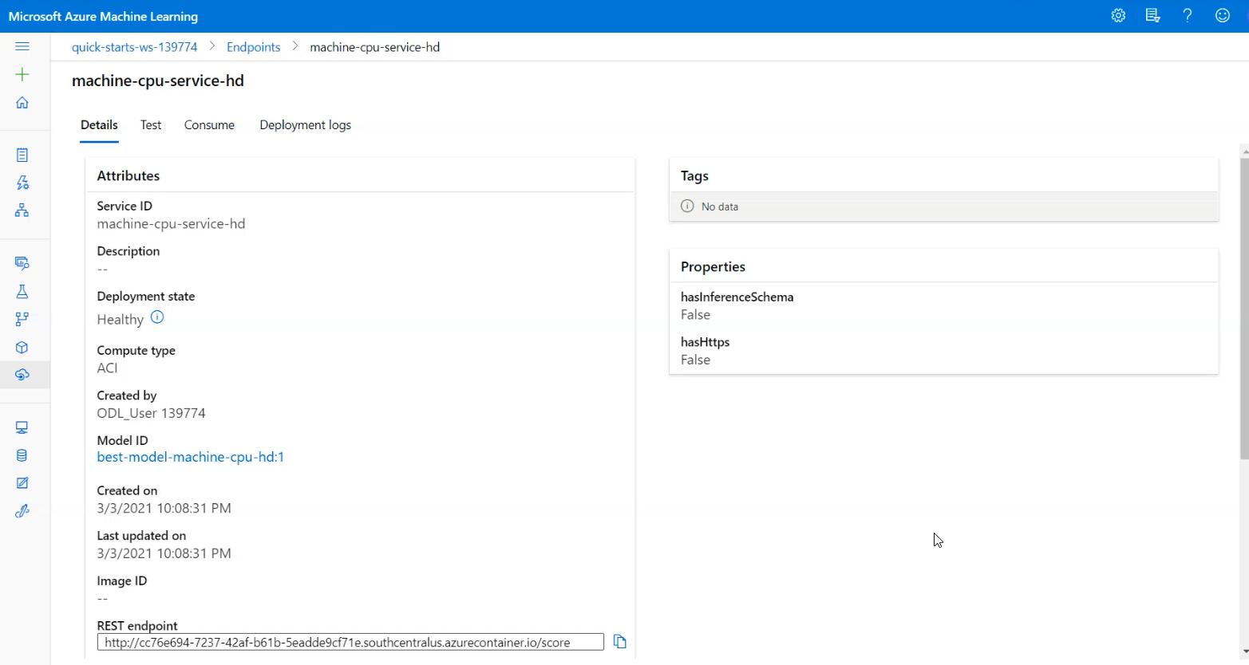Click Service ID value machine-cpu-service-hd
1249x665 pixels.
171,224
